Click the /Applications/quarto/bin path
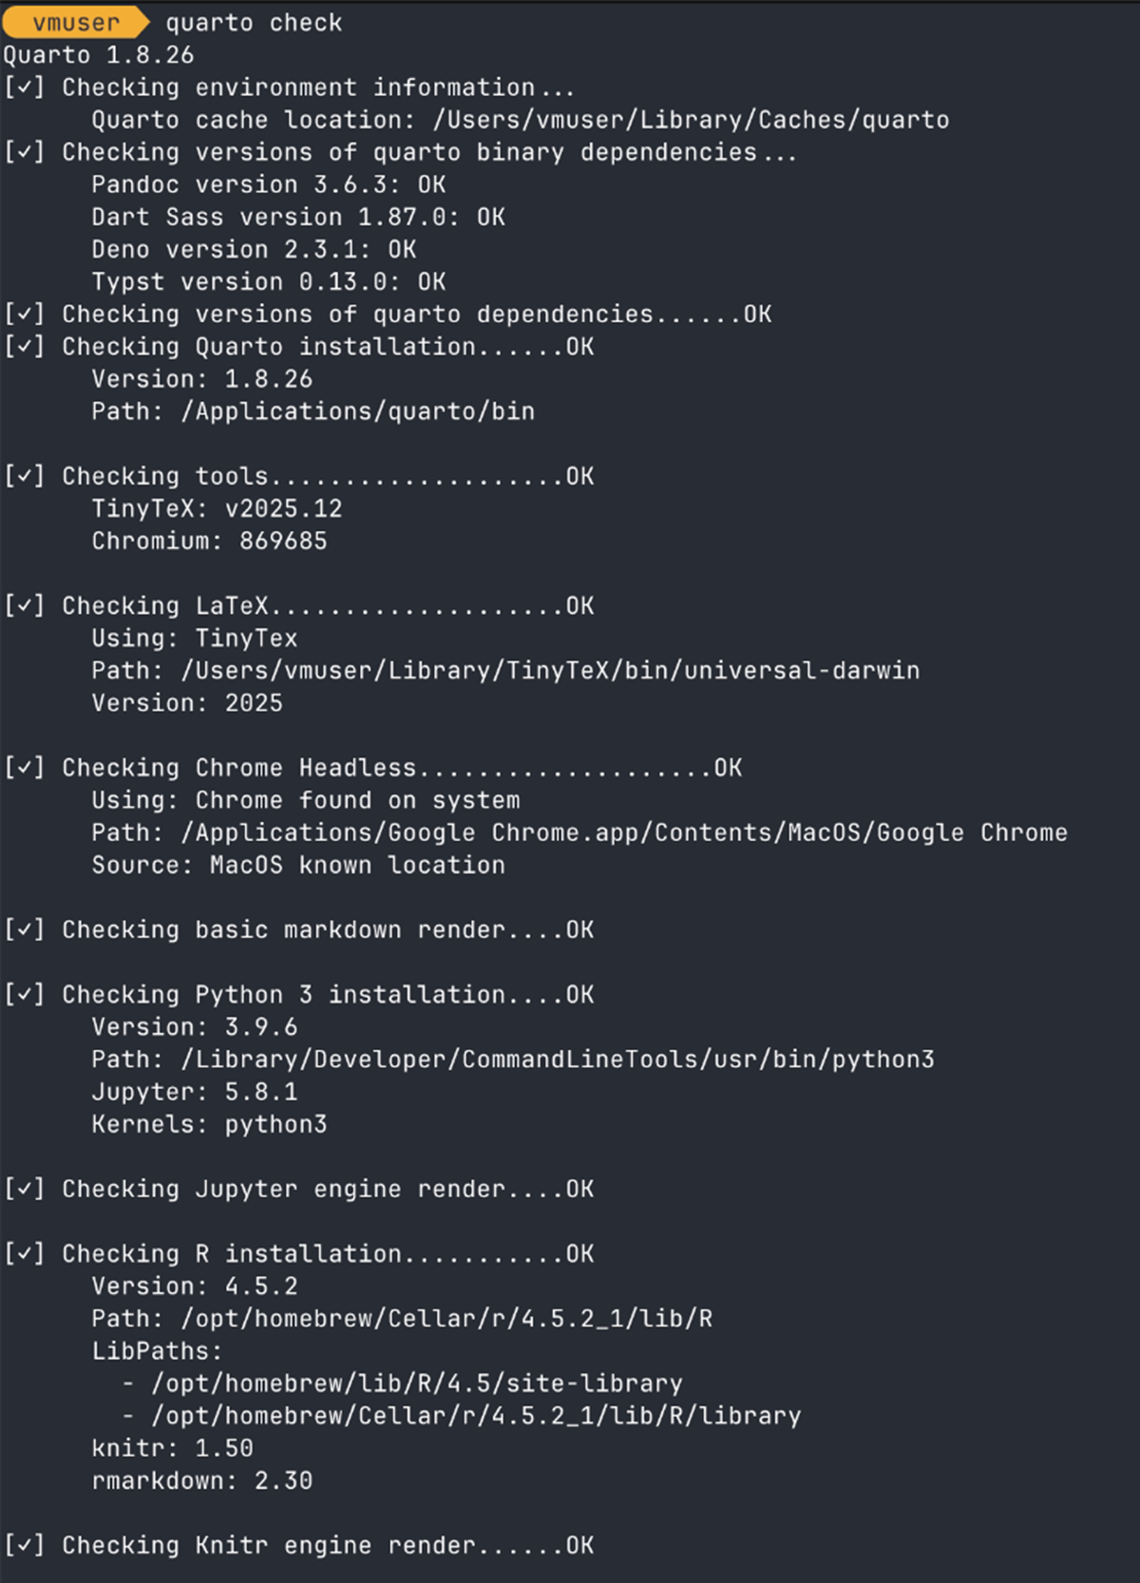 click(x=357, y=411)
